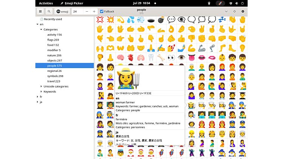
Task: Click the font size field showing 24
Action: tap(77, 11)
